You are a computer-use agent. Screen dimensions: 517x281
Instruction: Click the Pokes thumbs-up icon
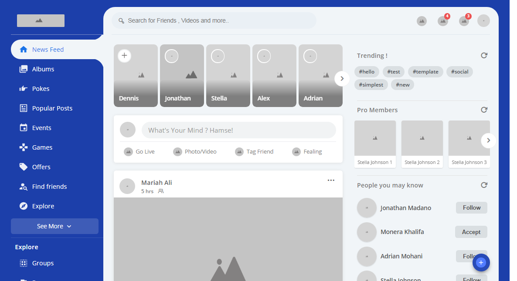[24, 89]
